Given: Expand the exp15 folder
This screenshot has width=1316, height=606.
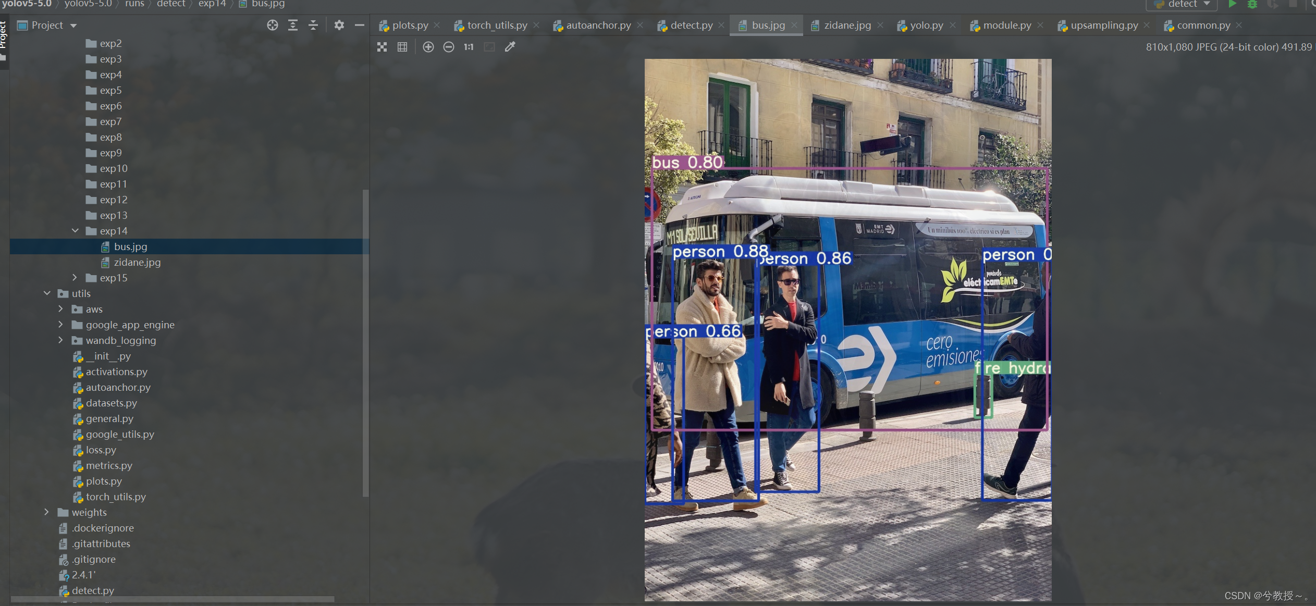Looking at the screenshot, I should (x=75, y=278).
